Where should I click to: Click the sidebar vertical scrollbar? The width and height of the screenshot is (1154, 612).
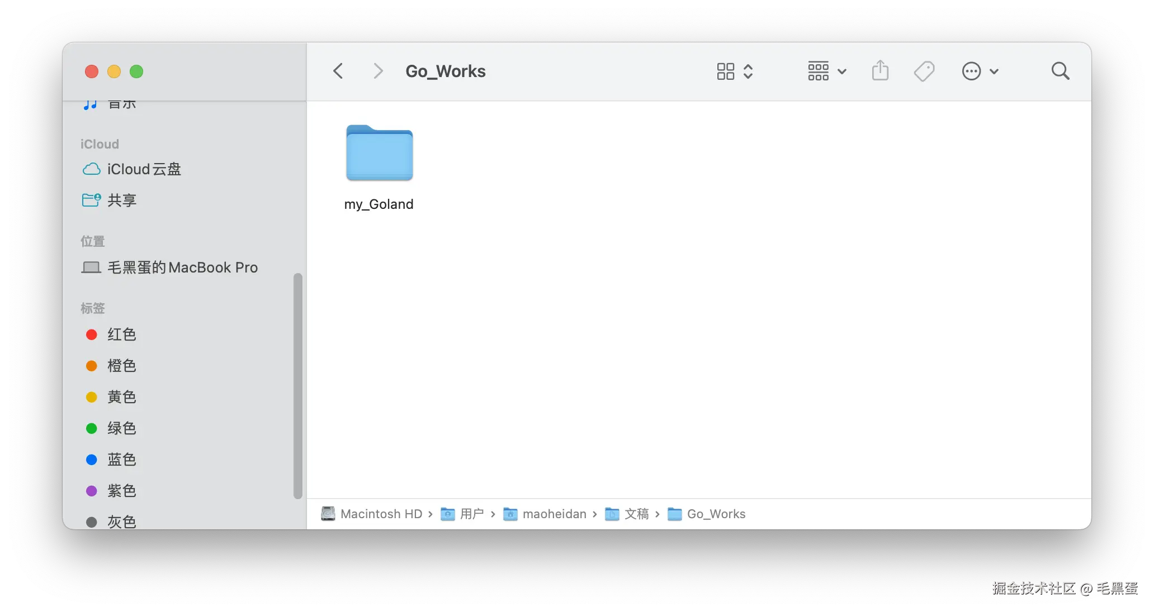point(298,385)
